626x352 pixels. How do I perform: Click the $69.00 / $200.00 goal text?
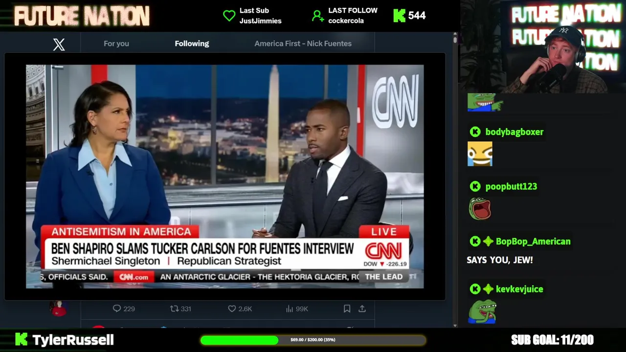(313, 340)
